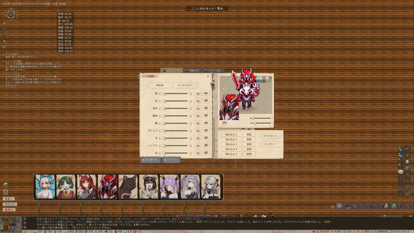The image size is (414, 233).
Task: Open the color palette for 背中
Action: (206, 108)
